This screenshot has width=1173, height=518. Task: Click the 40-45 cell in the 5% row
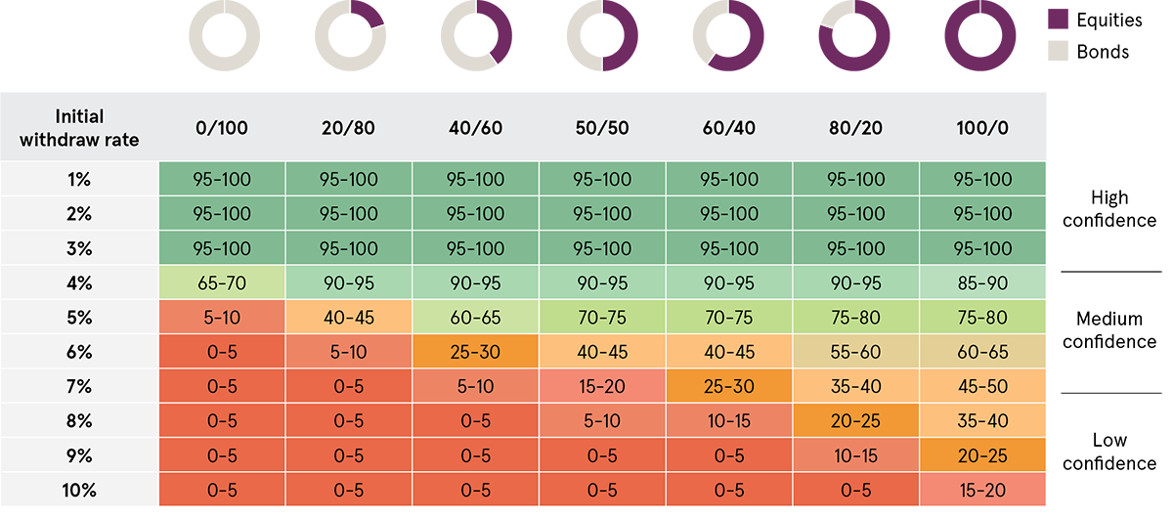(349, 318)
